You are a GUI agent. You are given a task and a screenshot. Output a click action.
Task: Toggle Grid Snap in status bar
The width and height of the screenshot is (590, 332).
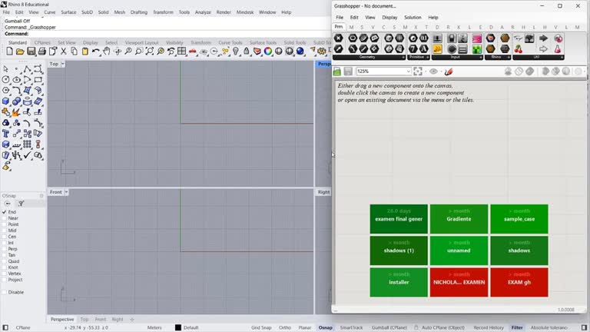point(261,327)
